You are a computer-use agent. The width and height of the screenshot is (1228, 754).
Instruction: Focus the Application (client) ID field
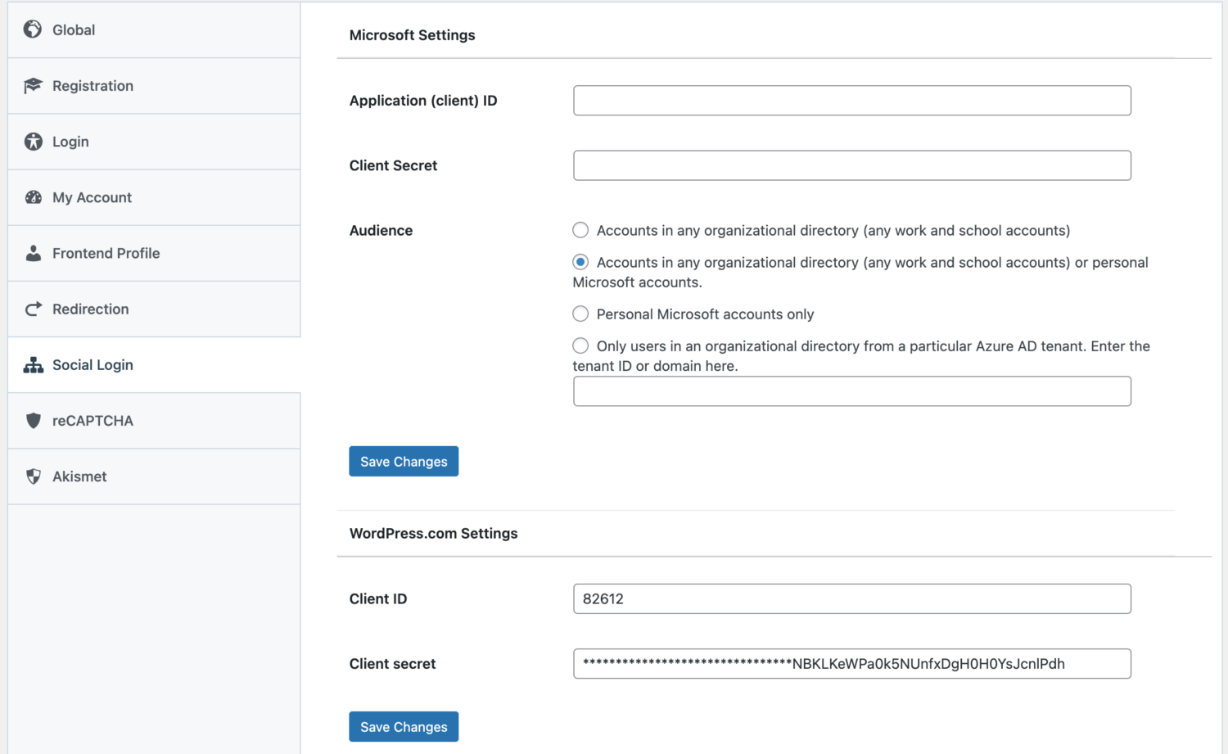coord(852,101)
